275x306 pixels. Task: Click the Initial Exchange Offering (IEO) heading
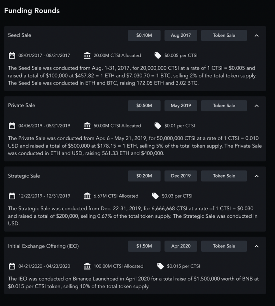pyautogui.click(x=43, y=246)
